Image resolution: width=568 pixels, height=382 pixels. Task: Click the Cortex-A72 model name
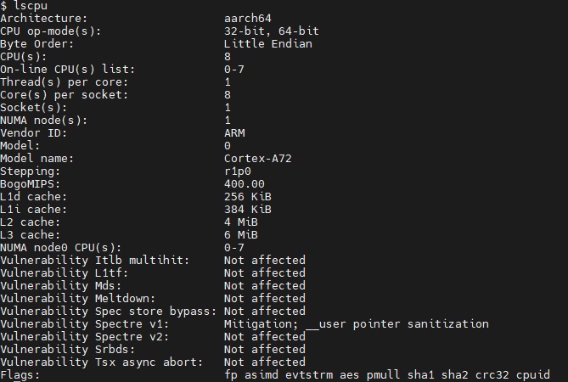[258, 158]
